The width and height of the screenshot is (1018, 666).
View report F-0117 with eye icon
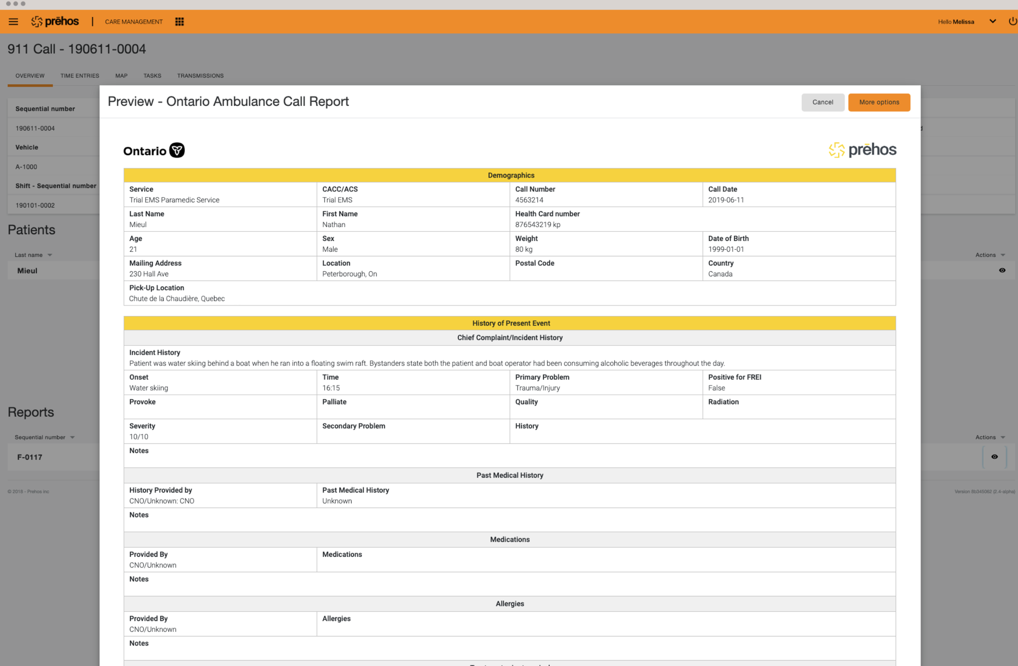(x=994, y=457)
